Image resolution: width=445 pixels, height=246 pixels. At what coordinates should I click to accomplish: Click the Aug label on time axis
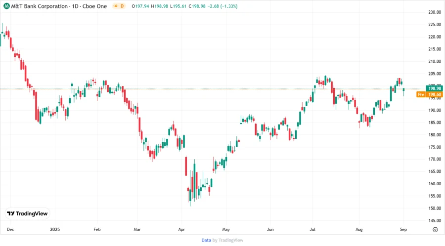pos(359,229)
